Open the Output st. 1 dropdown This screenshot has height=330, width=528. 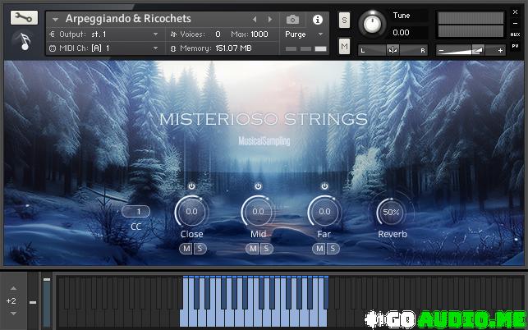tap(104, 34)
